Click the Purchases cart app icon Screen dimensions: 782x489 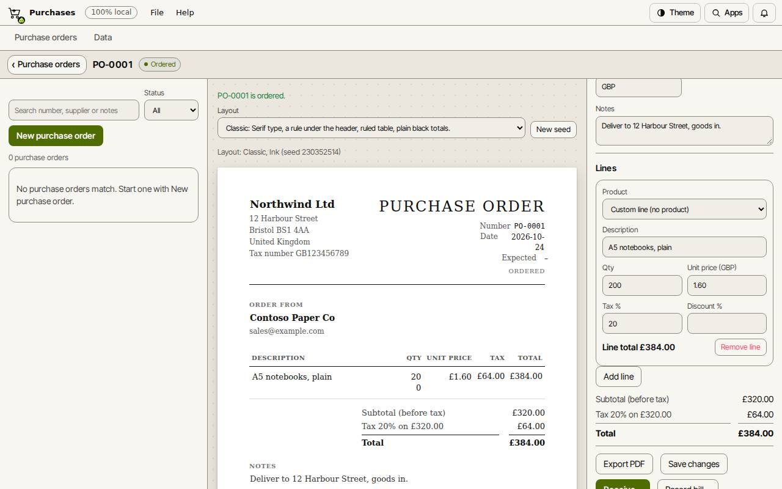[15, 13]
